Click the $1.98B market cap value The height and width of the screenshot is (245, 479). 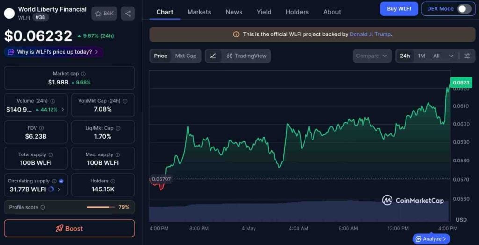point(58,82)
